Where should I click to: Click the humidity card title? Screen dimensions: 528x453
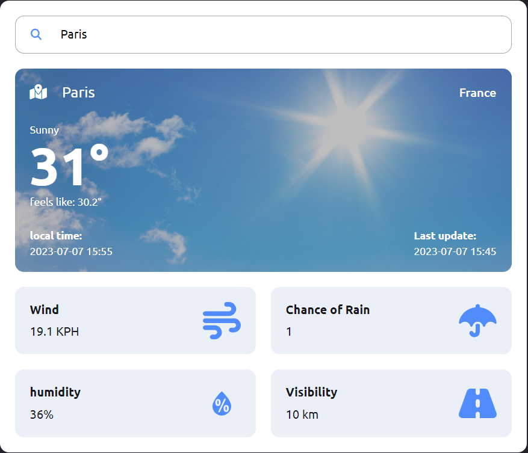click(55, 392)
